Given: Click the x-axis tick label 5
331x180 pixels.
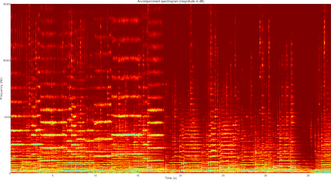Looking at the screenshot, I should tap(53, 176).
